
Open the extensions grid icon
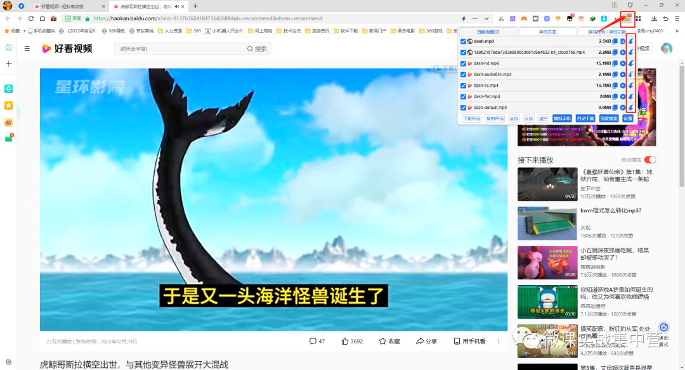click(638, 18)
